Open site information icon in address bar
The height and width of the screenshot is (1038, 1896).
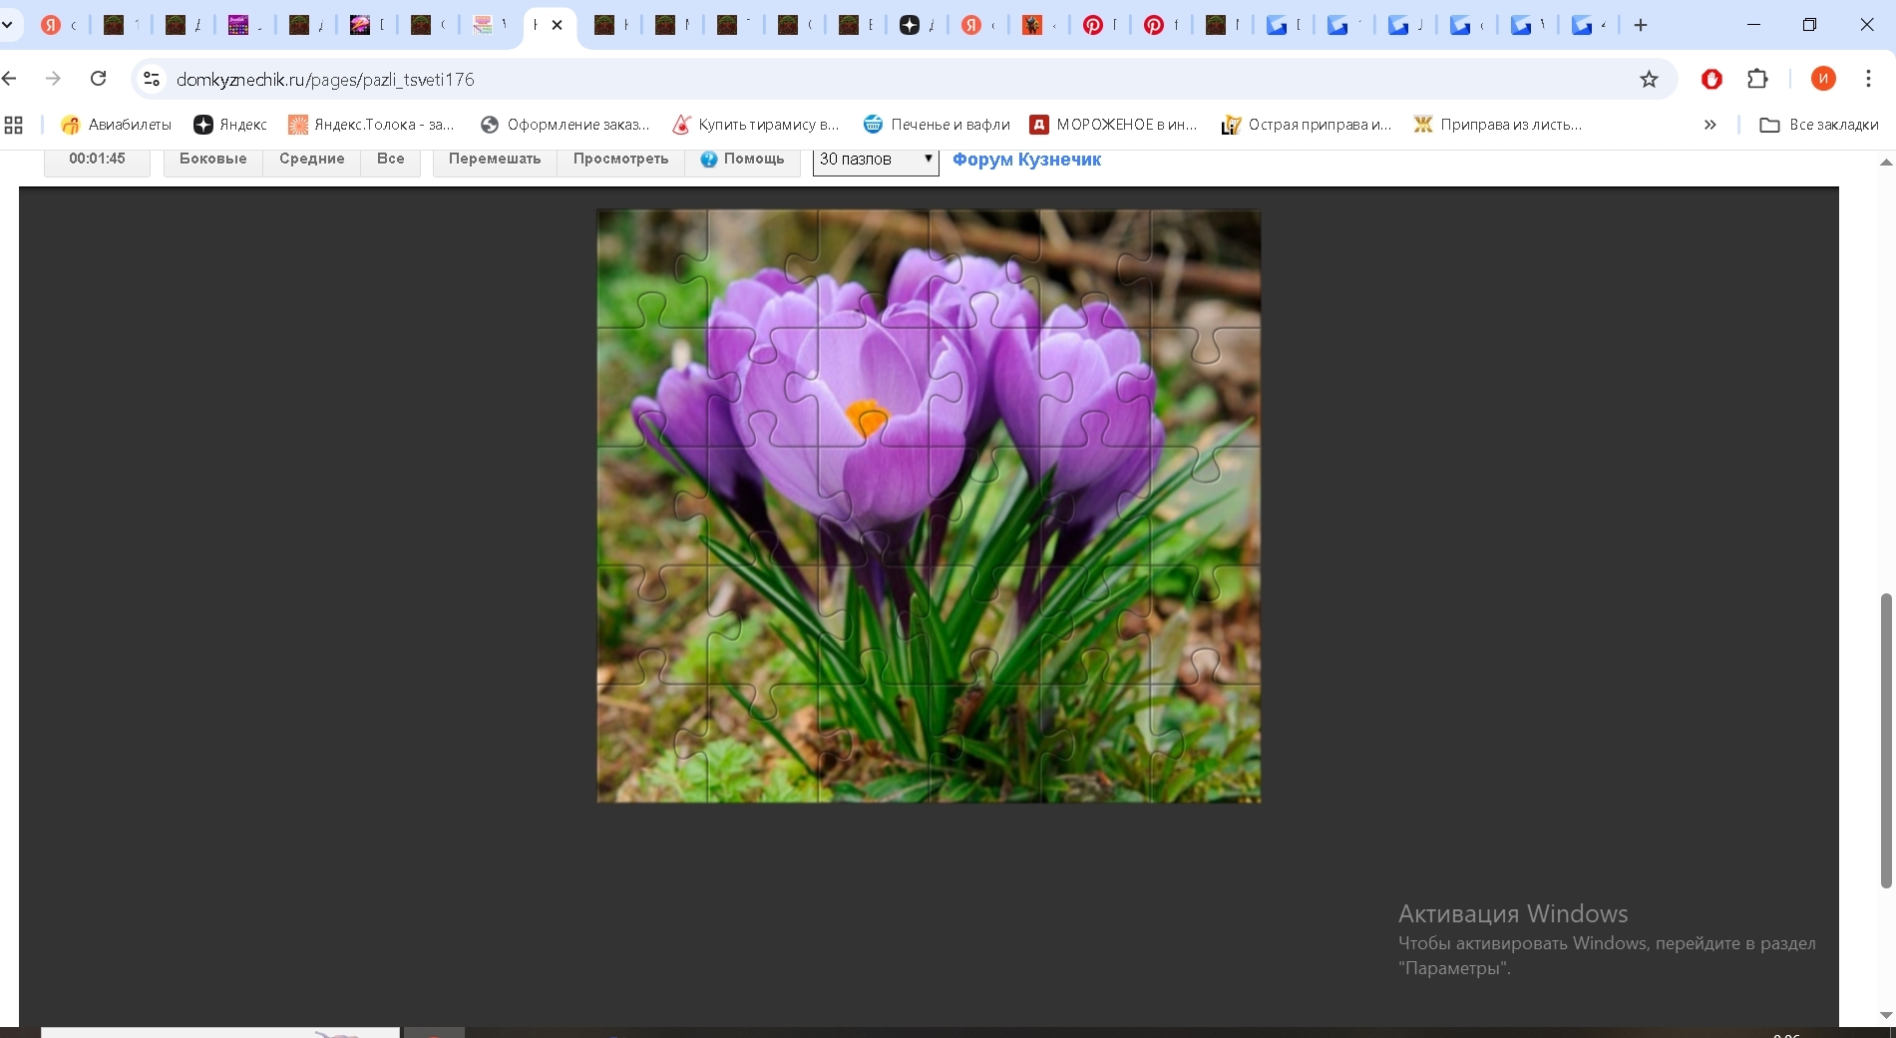tap(152, 79)
